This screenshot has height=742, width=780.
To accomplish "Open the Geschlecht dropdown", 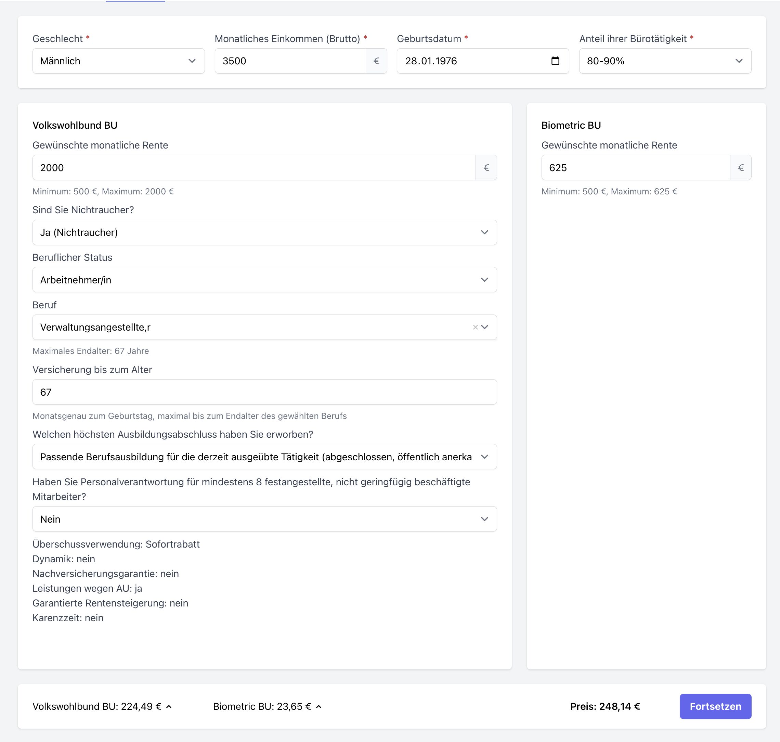I will (x=119, y=61).
